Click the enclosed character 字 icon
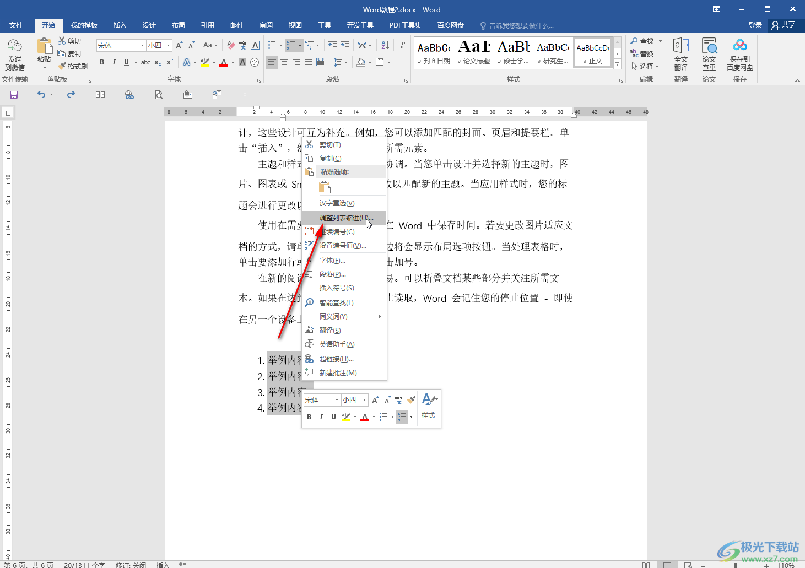This screenshot has width=805, height=568. (255, 62)
